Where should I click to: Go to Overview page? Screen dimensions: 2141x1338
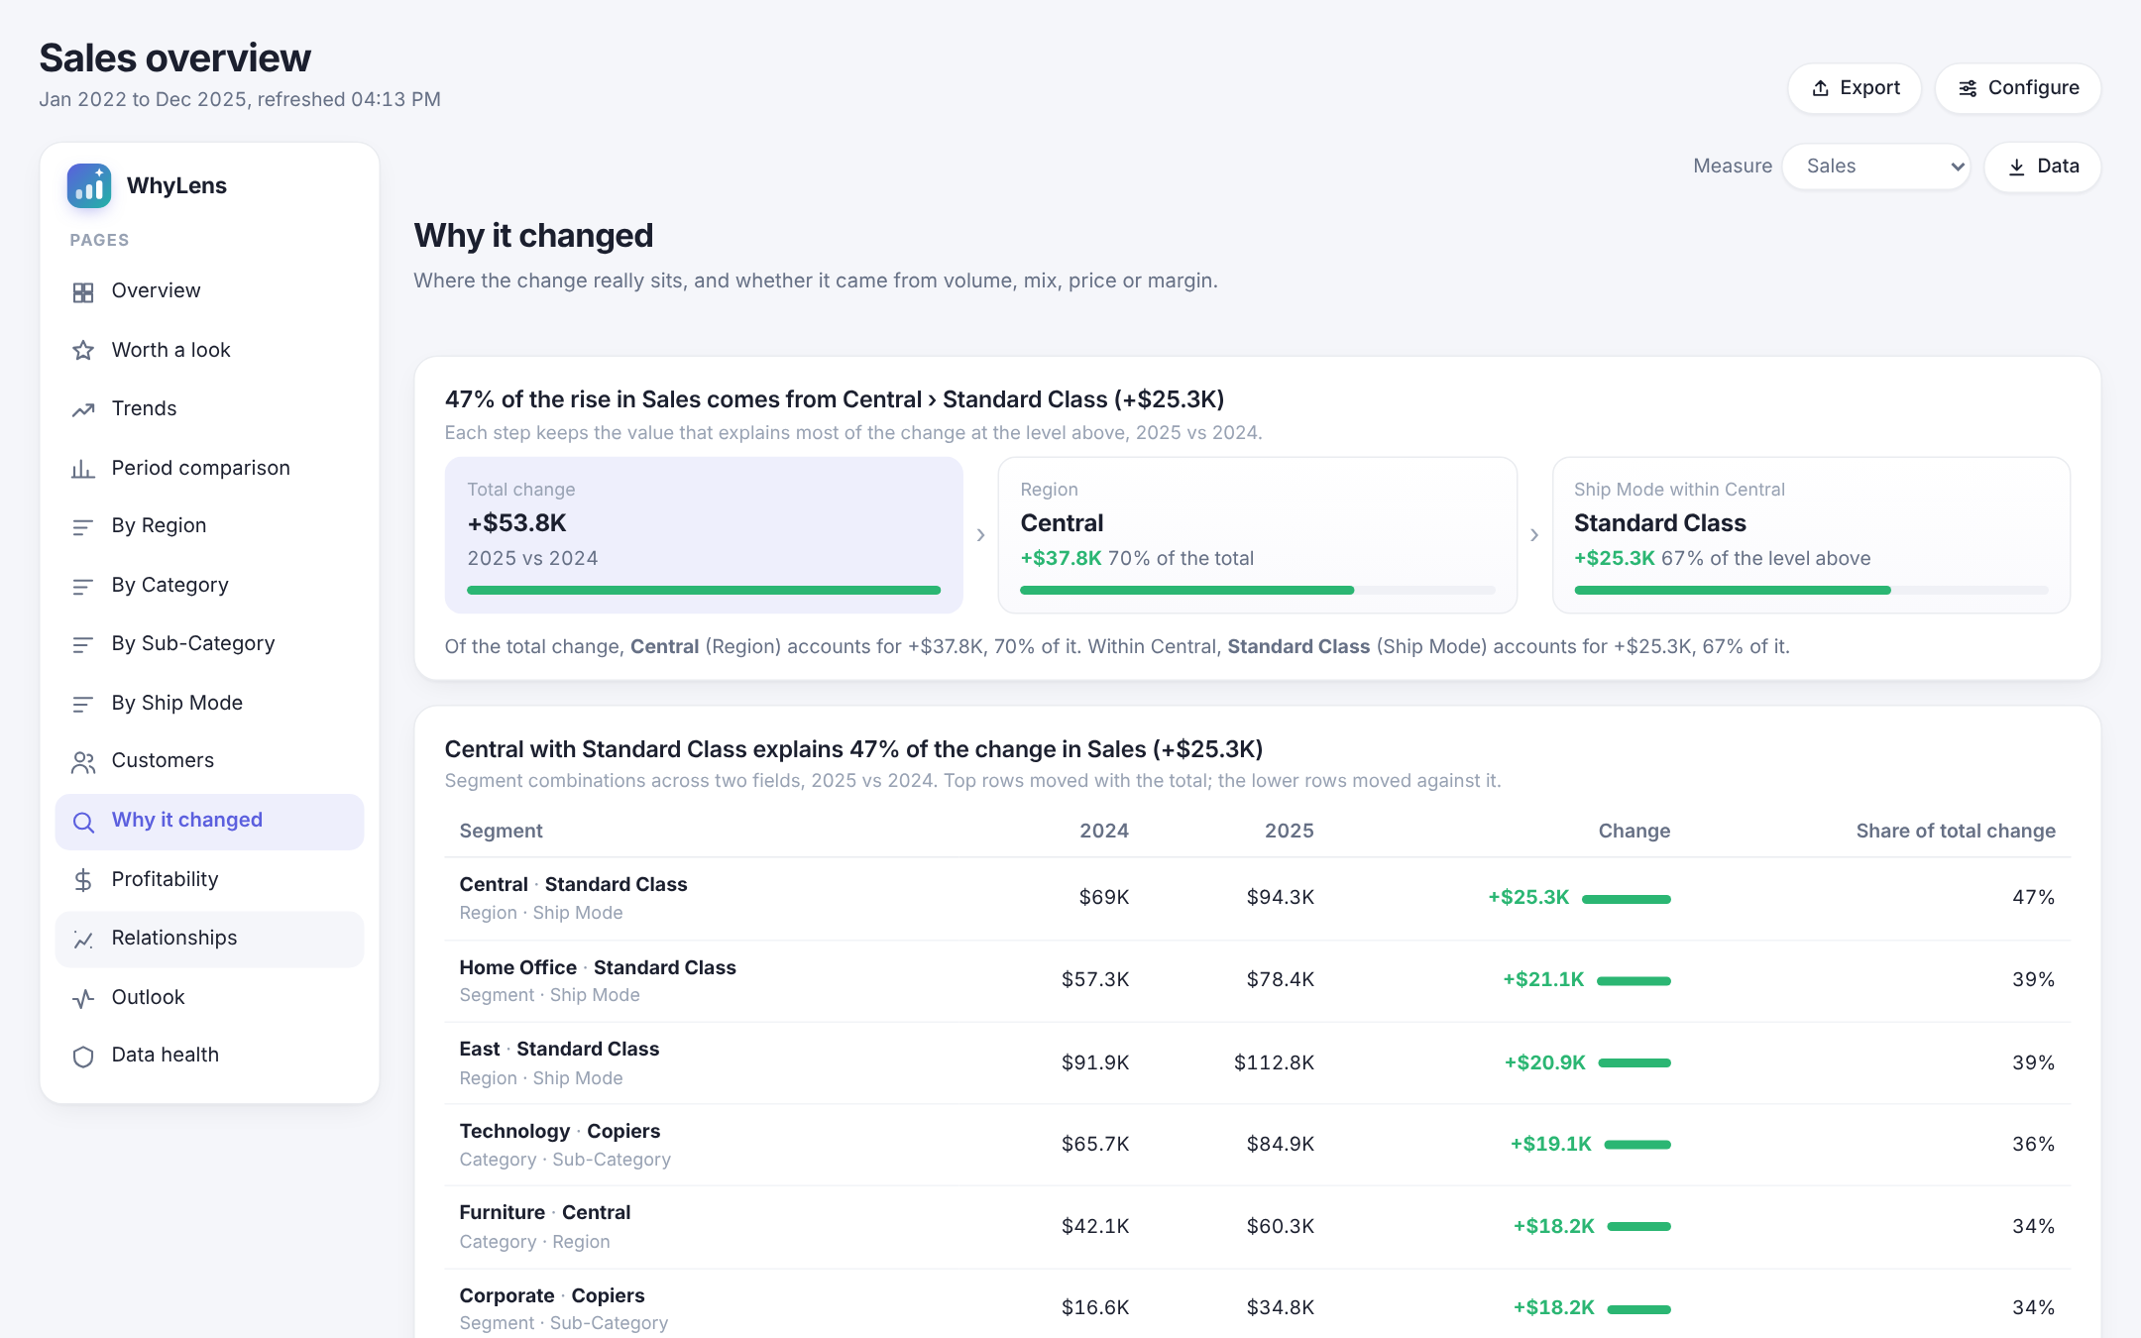click(x=209, y=291)
